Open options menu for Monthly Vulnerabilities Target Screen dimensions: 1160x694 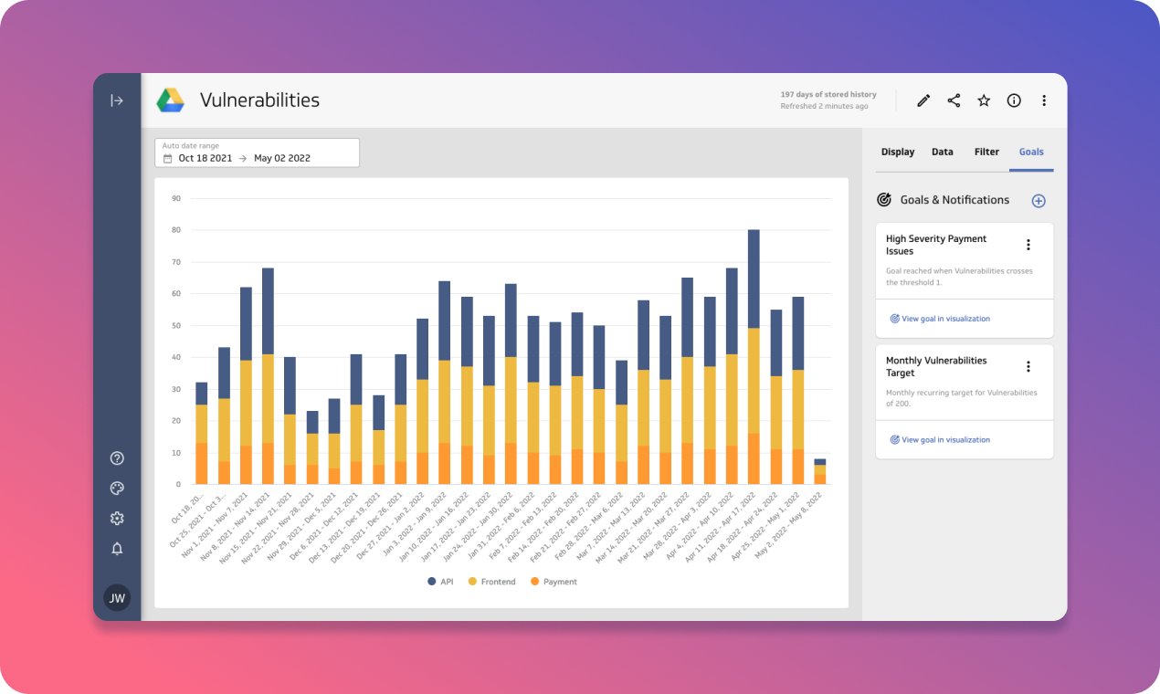1028,365
